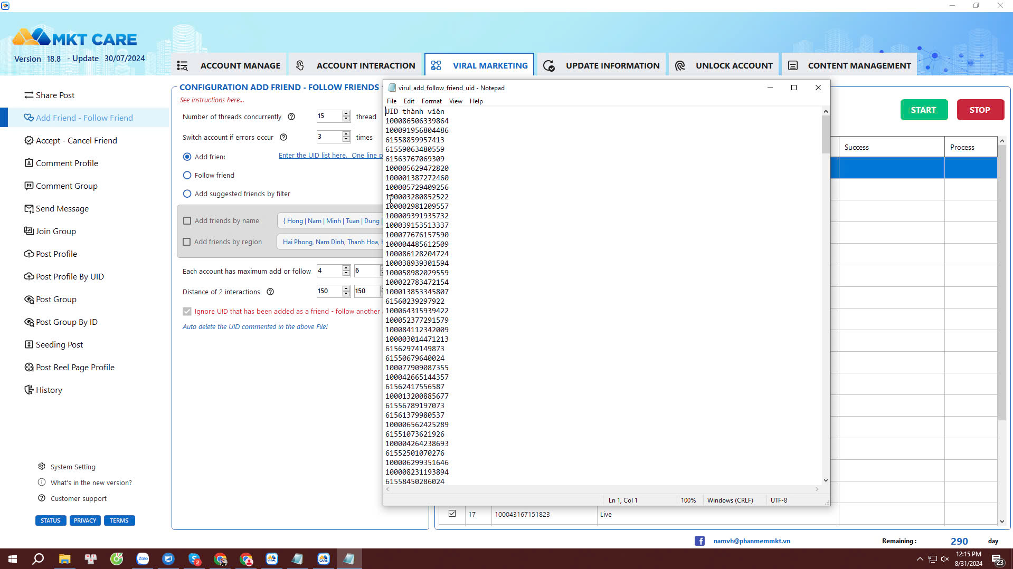Open Notepad's Format menu
Image resolution: width=1013 pixels, height=569 pixels.
tap(432, 101)
